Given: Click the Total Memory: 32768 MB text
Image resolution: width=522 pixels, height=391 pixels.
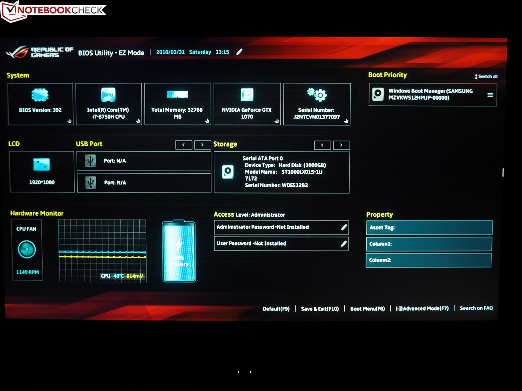Looking at the screenshot, I should click(x=177, y=113).
